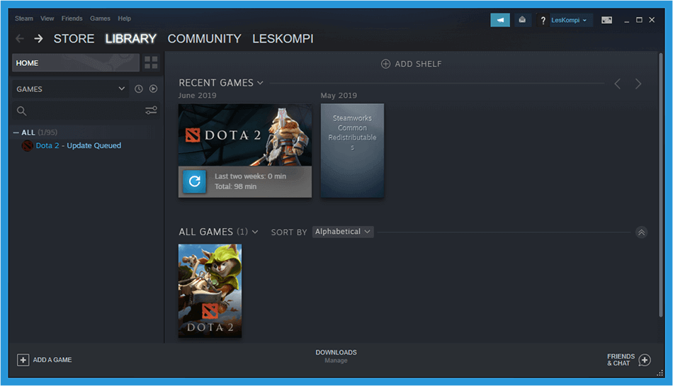Screen dimensions: 673x386
Task: Toggle show ready-to-play games icon
Action: (x=153, y=89)
